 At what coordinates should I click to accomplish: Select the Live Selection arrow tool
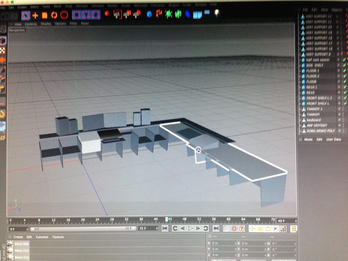tap(26, 15)
